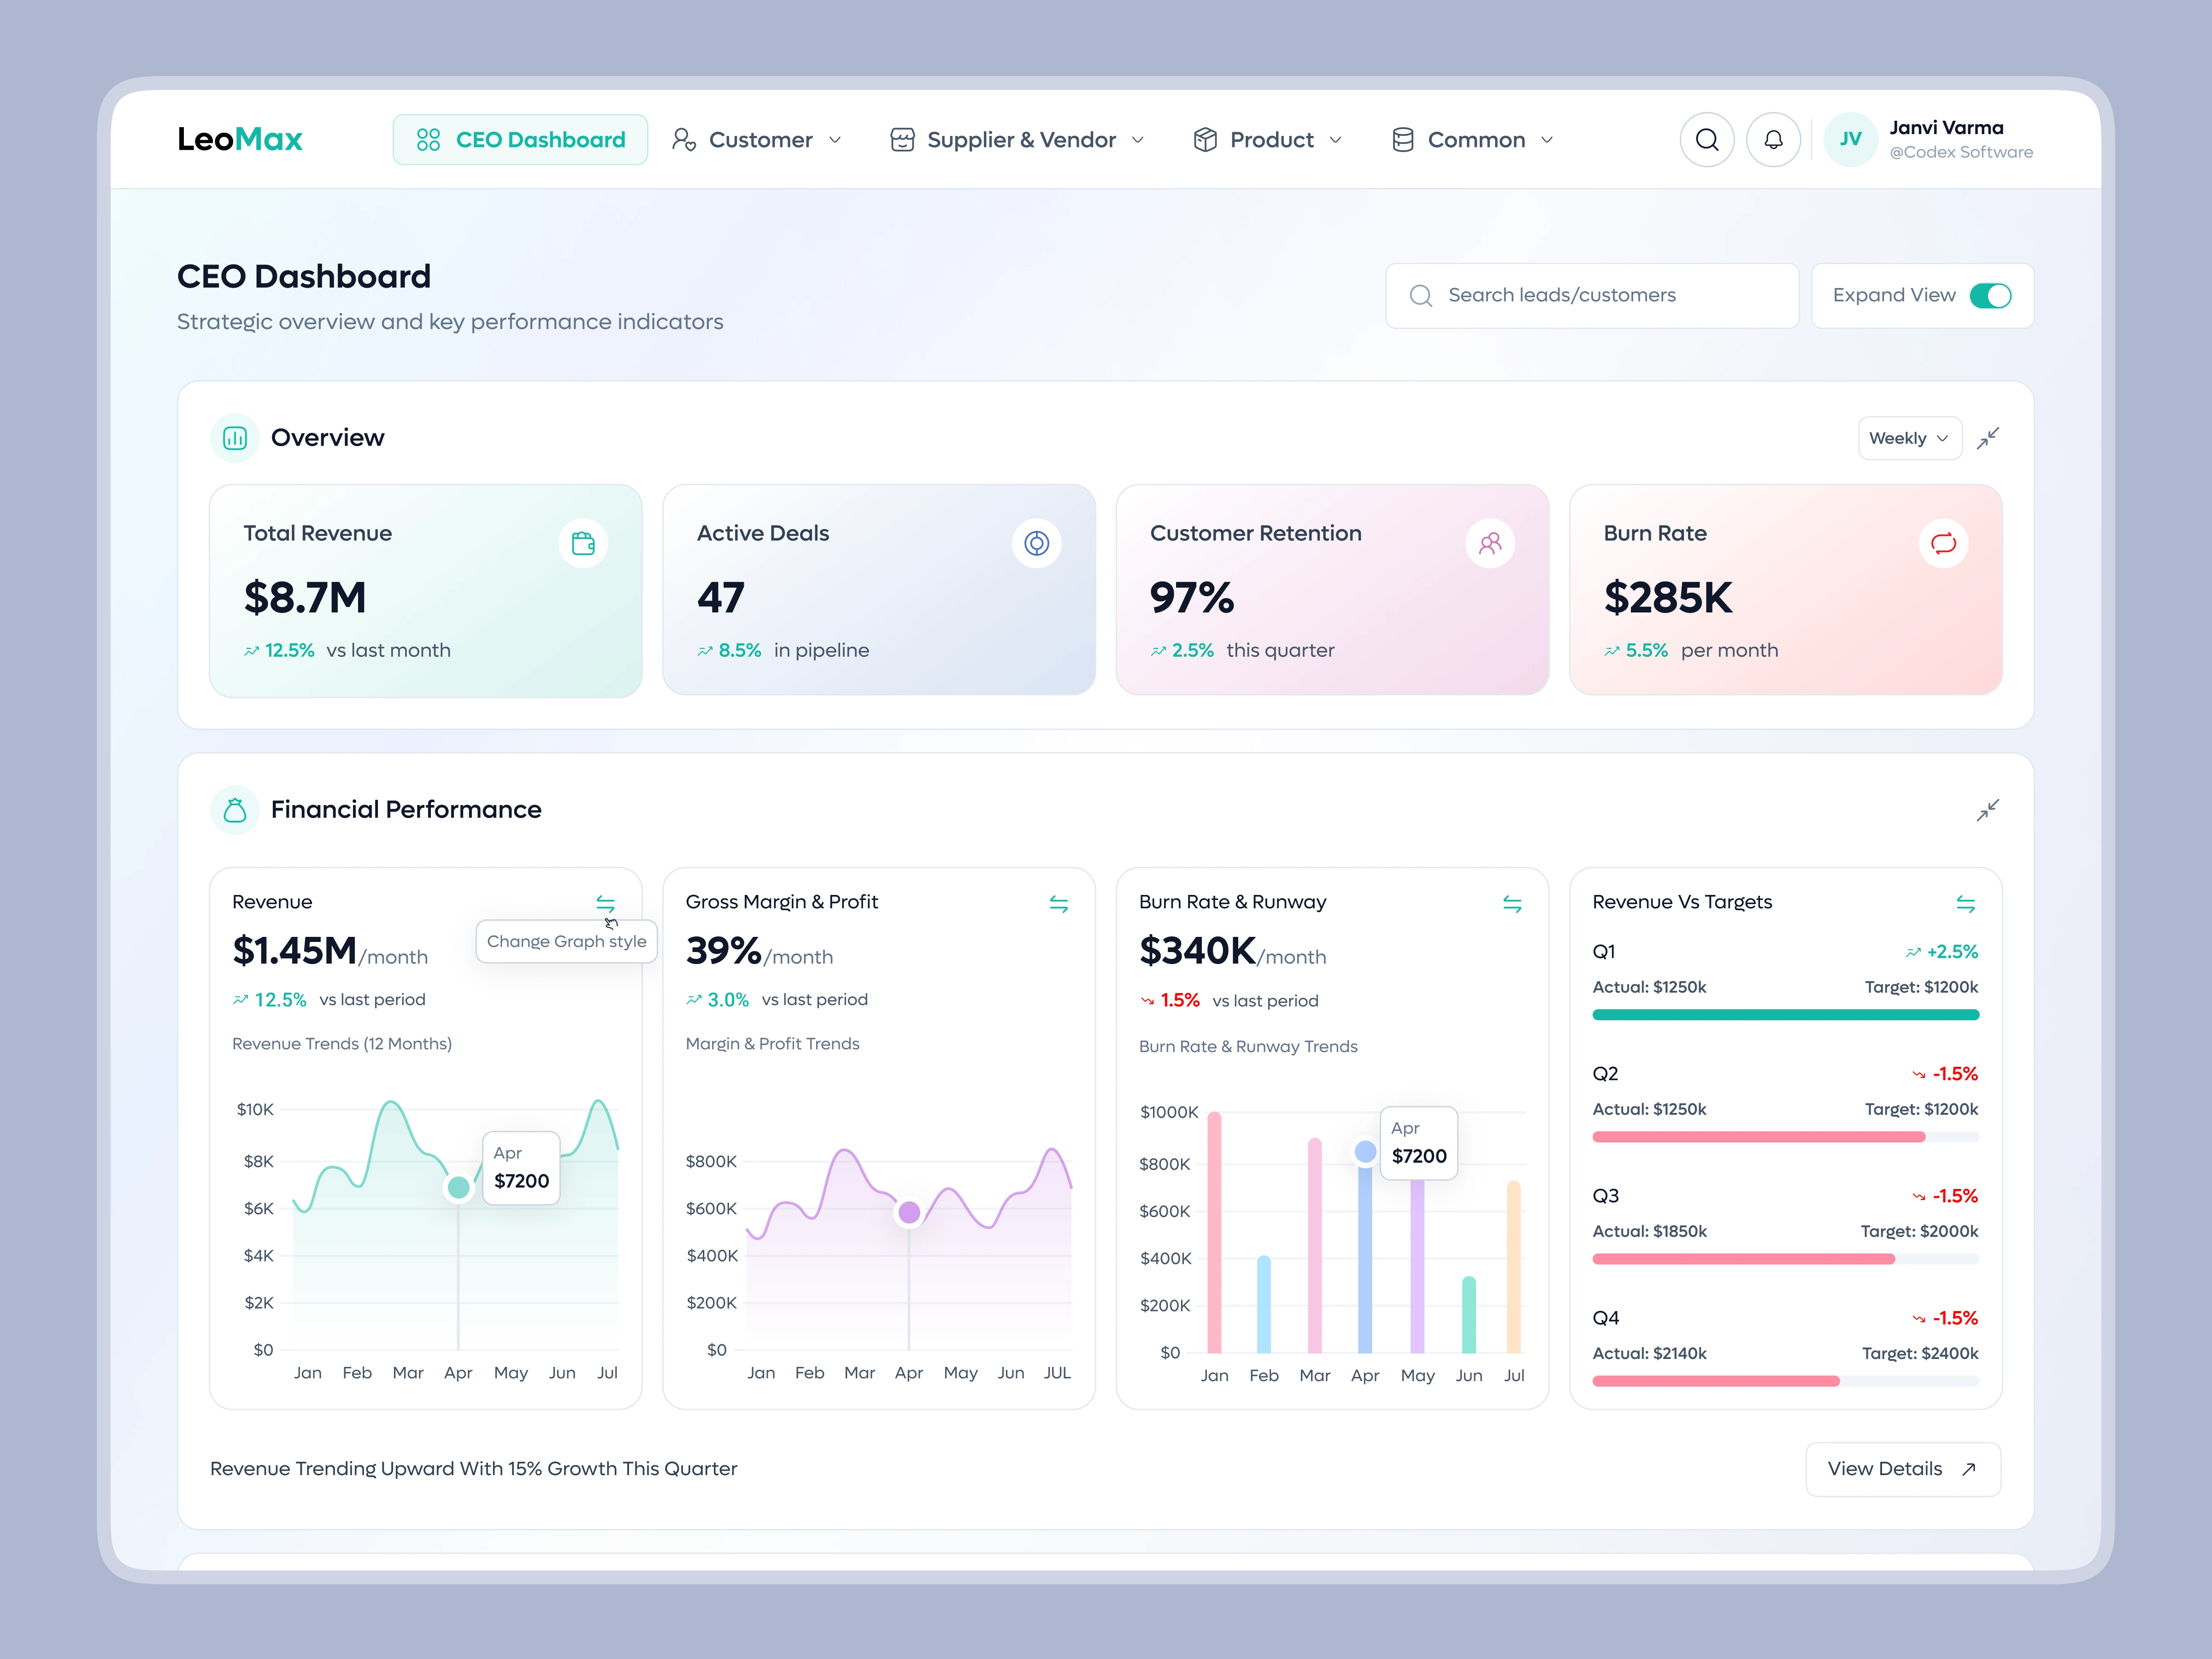Click the View Details button
Viewport: 2212px width, 1659px height.
1902,1469
